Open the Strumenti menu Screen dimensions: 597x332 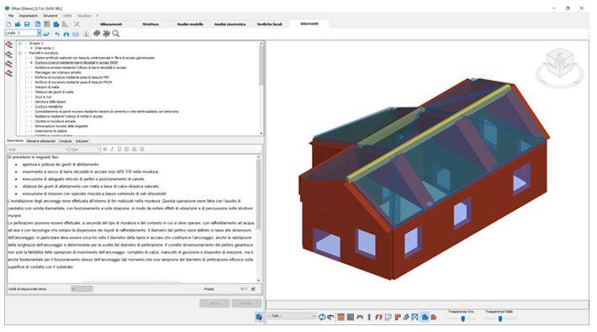[x=50, y=16]
